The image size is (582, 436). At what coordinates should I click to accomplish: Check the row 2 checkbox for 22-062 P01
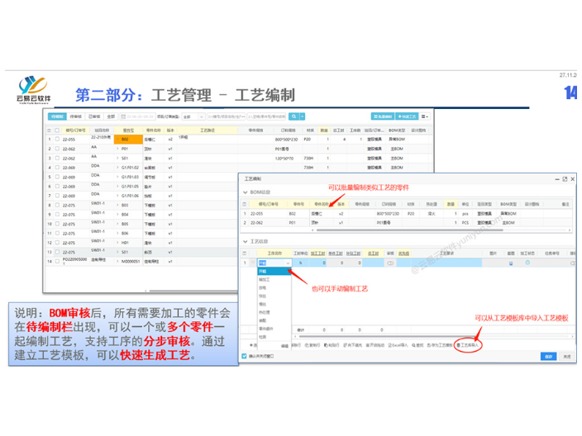tap(57, 149)
